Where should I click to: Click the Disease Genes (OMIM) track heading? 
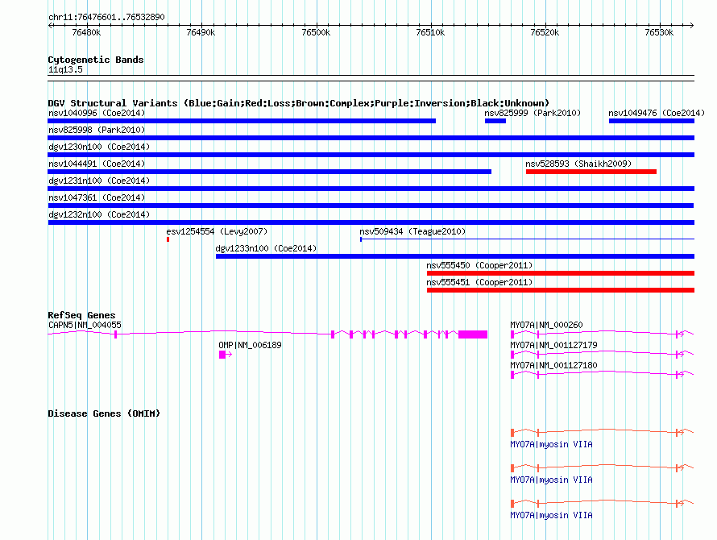104,413
